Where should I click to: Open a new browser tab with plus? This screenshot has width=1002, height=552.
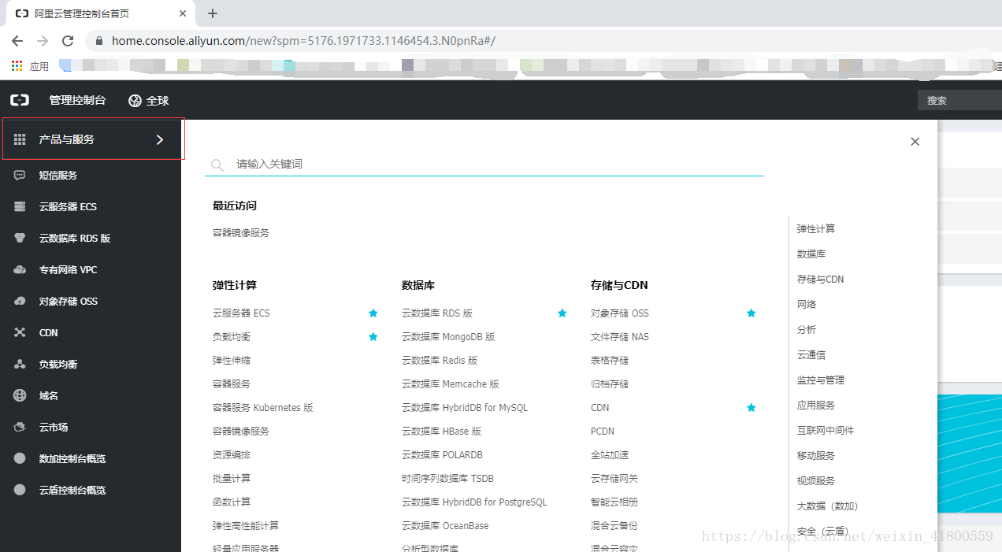[213, 13]
